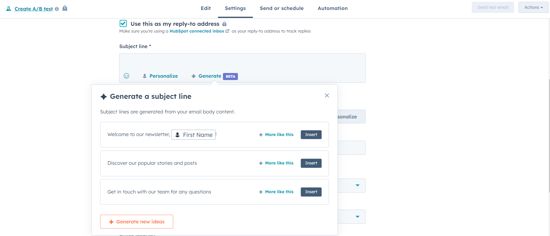This screenshot has width=550, height=236.
Task: Uncheck Use this as my reply-to address
Action: click(123, 23)
